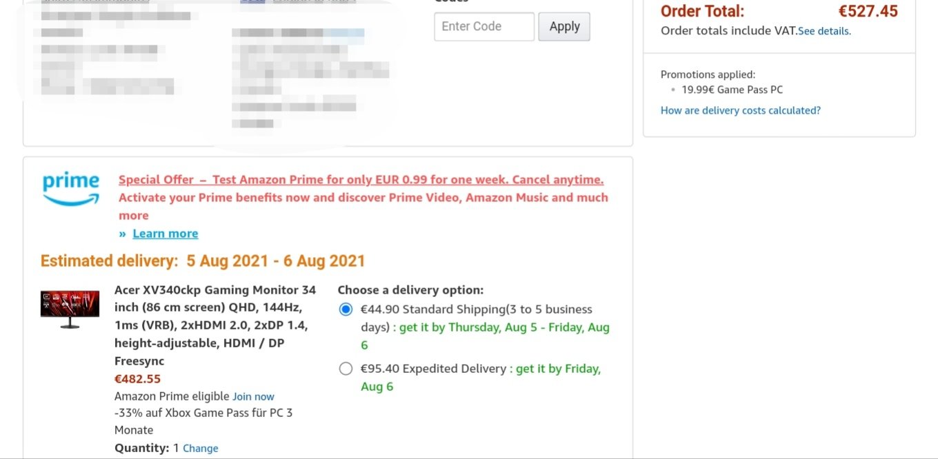Click Join now for Amazon Prime
The height and width of the screenshot is (459, 938).
coord(253,396)
